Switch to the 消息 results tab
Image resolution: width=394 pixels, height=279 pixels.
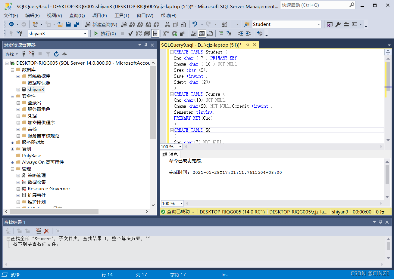[x=170, y=154]
